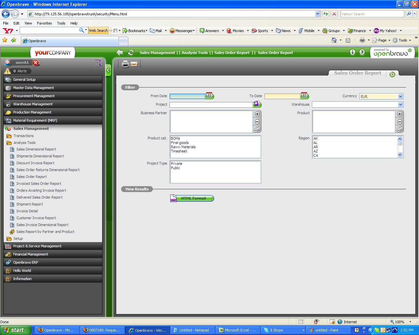419x335 pixels.
Task: Remove selected Product with minus icon
Action: [x=399, y=122]
